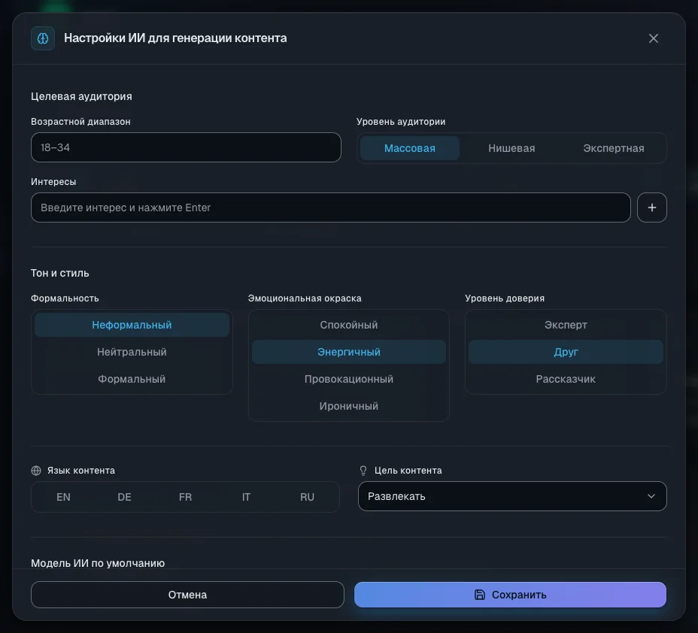The height and width of the screenshot is (633, 698).
Task: Pick Друг as trust level
Action: [566, 352]
